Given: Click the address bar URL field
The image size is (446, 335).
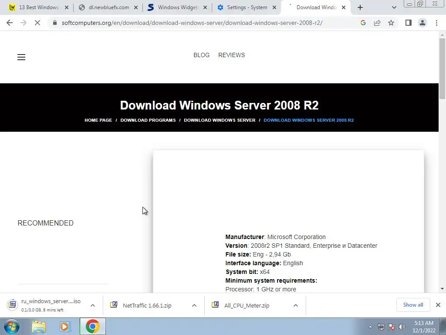Looking at the screenshot, I should [192, 23].
